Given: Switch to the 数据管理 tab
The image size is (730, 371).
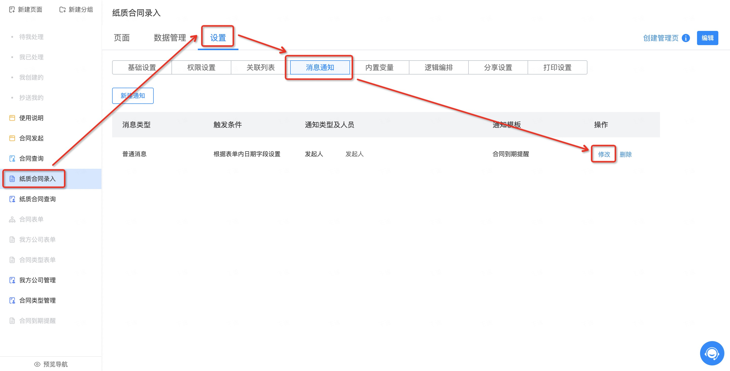Looking at the screenshot, I should 170,38.
